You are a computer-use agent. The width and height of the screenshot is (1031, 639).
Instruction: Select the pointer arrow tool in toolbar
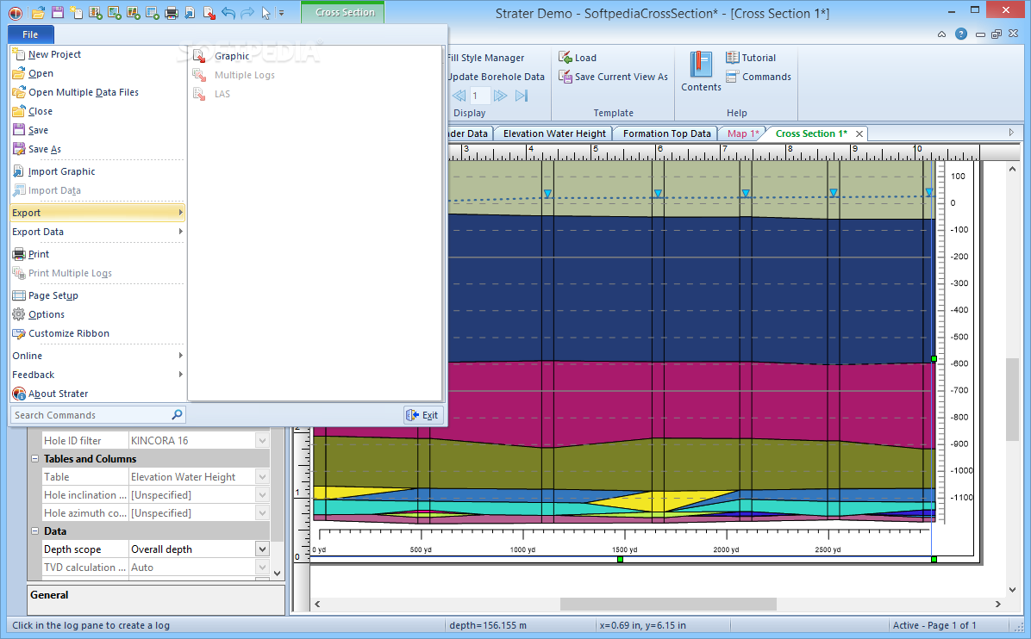tap(266, 12)
